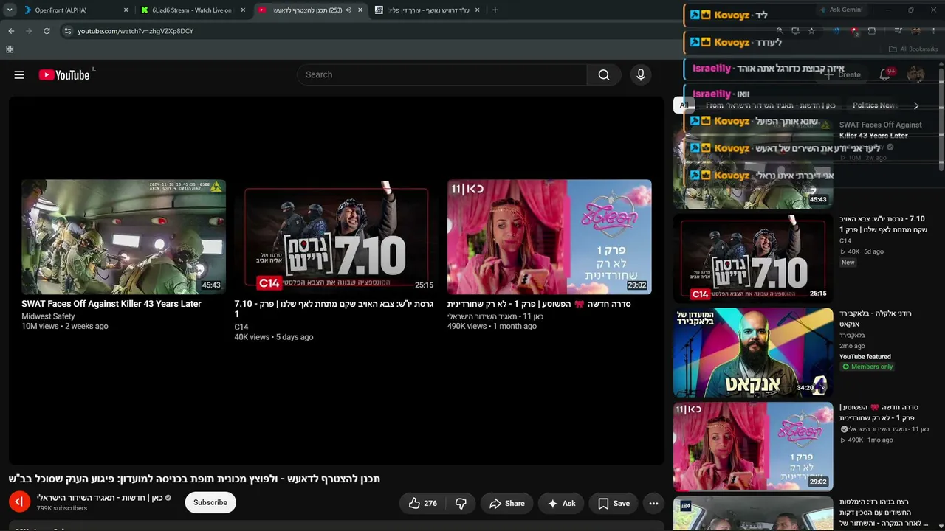Image resolution: width=945 pixels, height=531 pixels.
Task: Subscribe to the כאן חדשות channel
Action: [210, 502]
